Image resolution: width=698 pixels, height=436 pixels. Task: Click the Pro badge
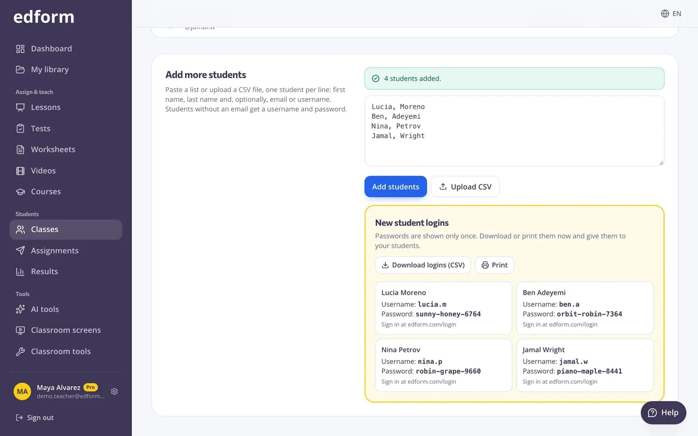pyautogui.click(x=90, y=387)
